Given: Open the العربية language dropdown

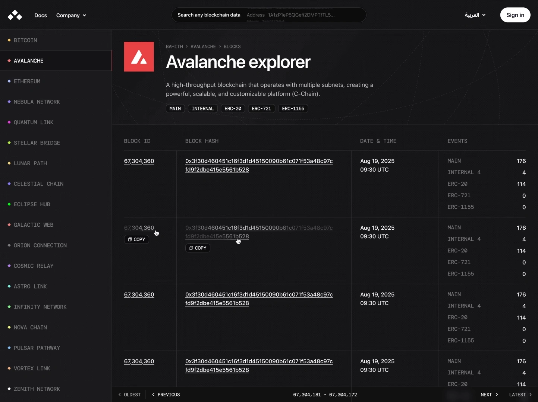Looking at the screenshot, I should tap(475, 15).
